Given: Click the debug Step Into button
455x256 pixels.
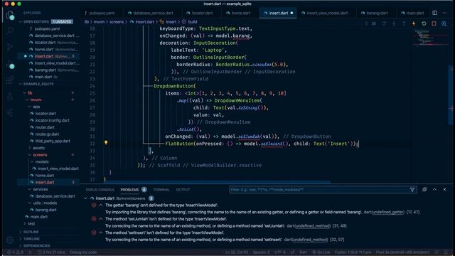Looking at the screenshot, I should 394,23.
